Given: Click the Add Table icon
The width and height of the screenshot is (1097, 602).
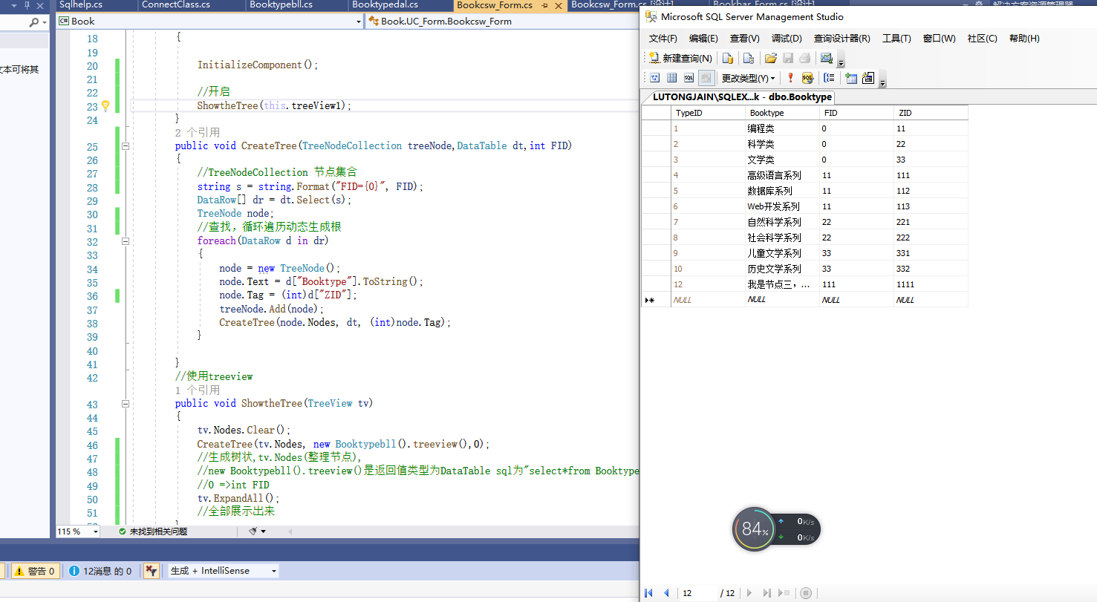Looking at the screenshot, I should [x=851, y=78].
